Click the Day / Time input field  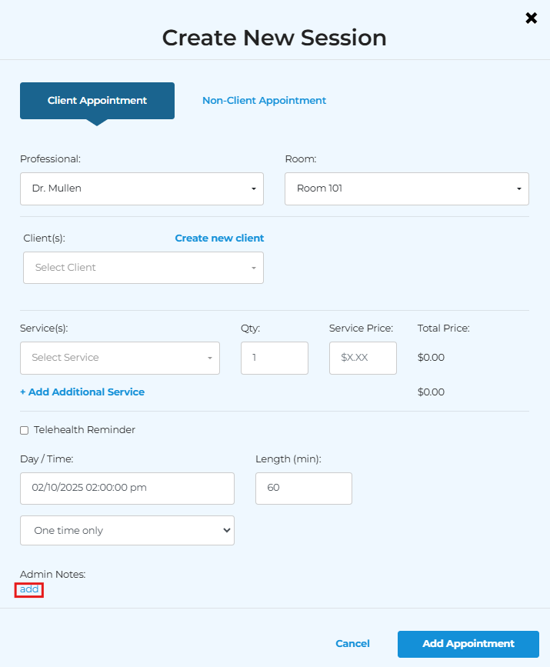[127, 488]
